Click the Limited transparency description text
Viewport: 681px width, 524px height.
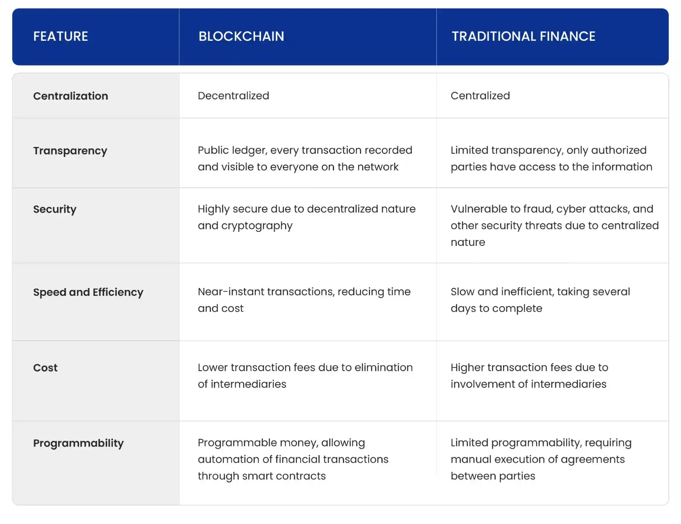coord(551,158)
